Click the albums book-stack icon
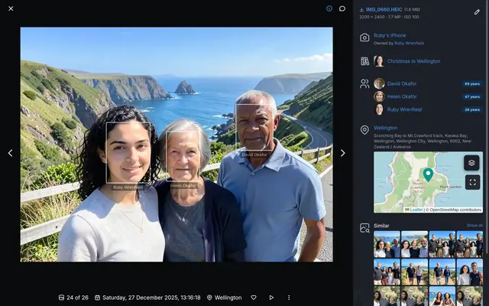 [364, 61]
